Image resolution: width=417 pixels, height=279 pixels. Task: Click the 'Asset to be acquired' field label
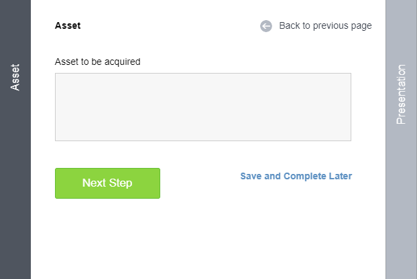[x=98, y=62]
